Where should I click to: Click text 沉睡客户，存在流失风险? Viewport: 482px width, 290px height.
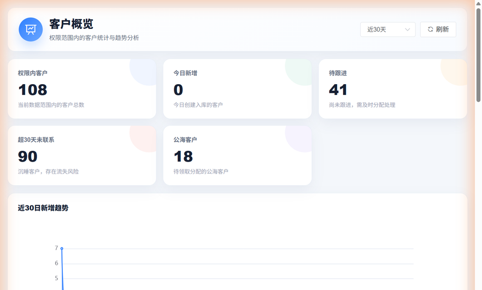(48, 171)
